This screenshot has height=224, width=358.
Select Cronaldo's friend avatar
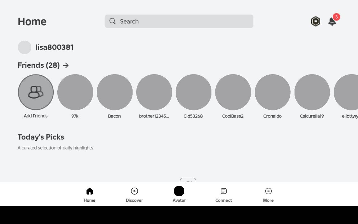[273, 92]
